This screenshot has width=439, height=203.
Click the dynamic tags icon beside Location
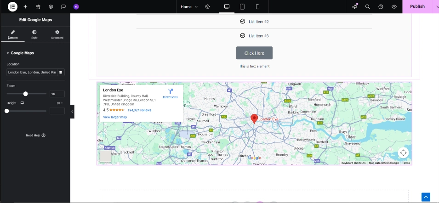61,72
